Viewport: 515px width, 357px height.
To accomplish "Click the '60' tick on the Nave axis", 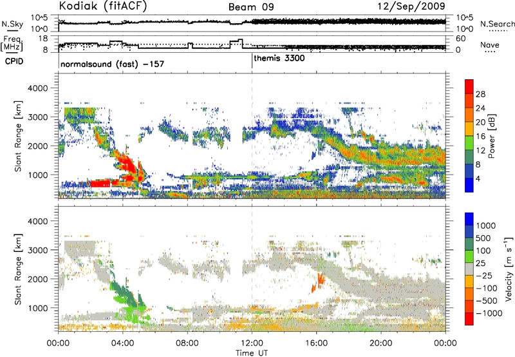I will [460, 39].
